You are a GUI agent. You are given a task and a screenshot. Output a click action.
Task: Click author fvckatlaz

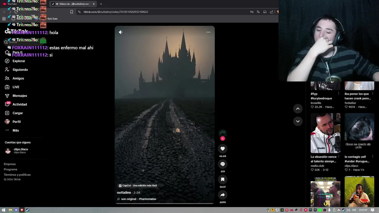click(350, 103)
